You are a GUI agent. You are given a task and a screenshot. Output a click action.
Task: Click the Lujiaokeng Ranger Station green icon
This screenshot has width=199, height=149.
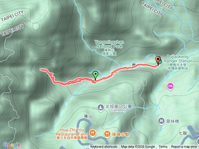click(x=160, y=62)
